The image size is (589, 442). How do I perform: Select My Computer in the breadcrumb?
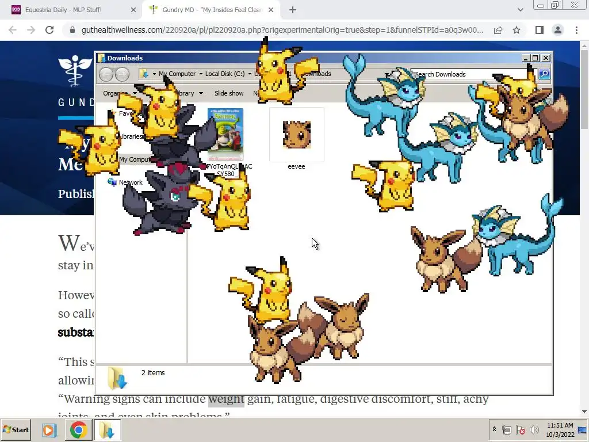[x=177, y=74]
